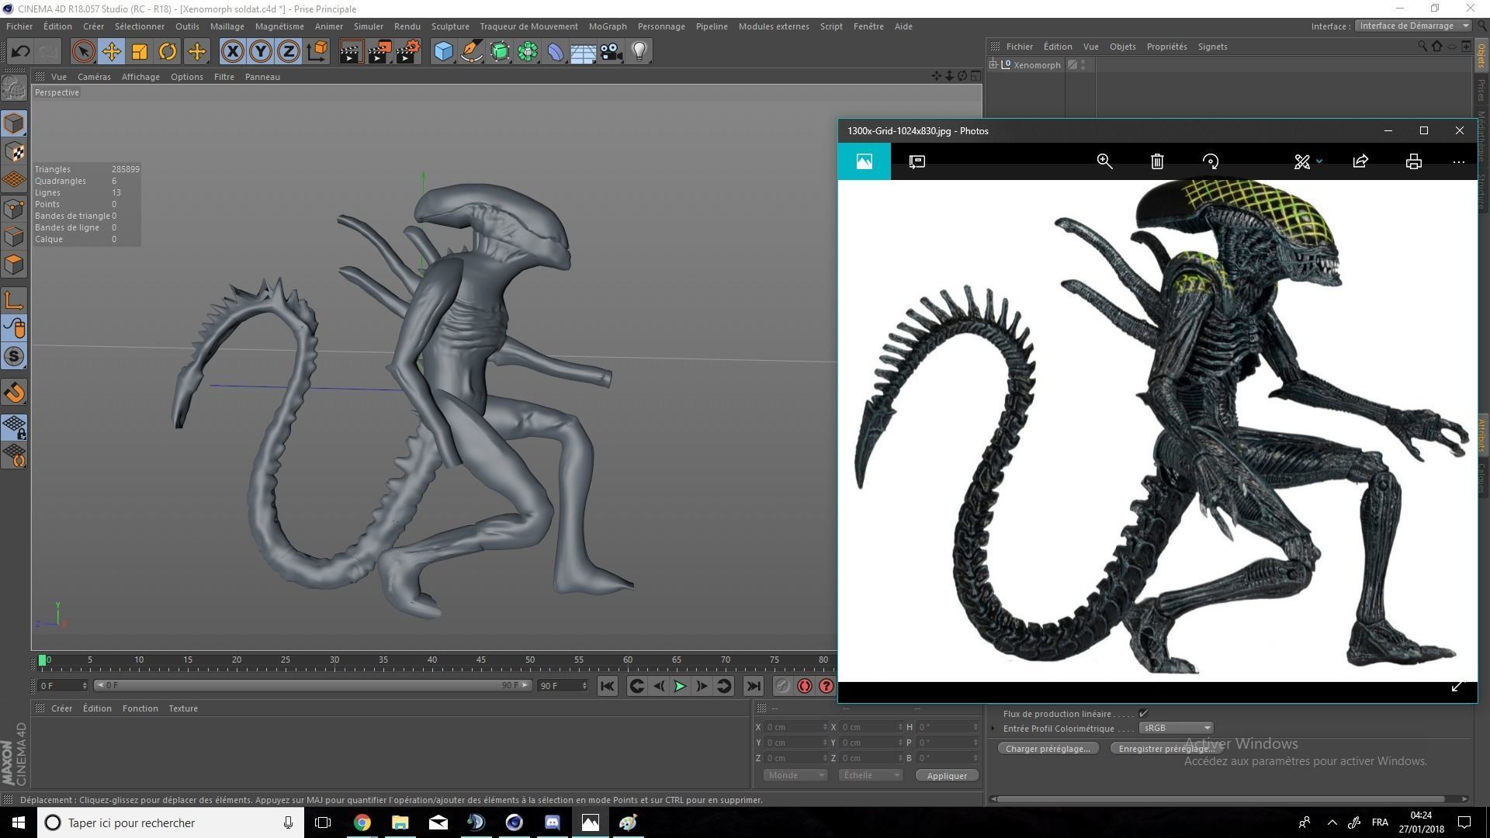1490x838 pixels.
Task: Click Enregistrer préréglage button
Action: 1166,749
